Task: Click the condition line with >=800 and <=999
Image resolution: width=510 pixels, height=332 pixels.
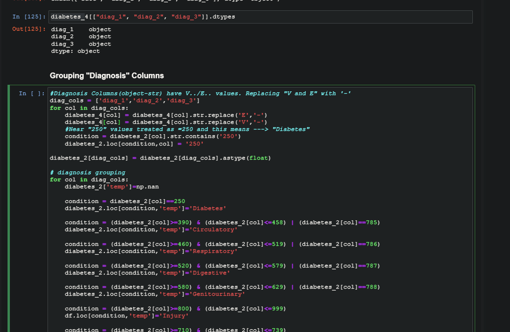Action: 175,308
